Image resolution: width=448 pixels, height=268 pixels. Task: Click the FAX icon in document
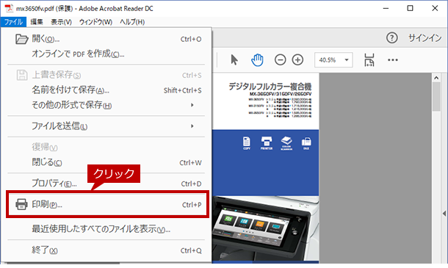[x=306, y=143]
